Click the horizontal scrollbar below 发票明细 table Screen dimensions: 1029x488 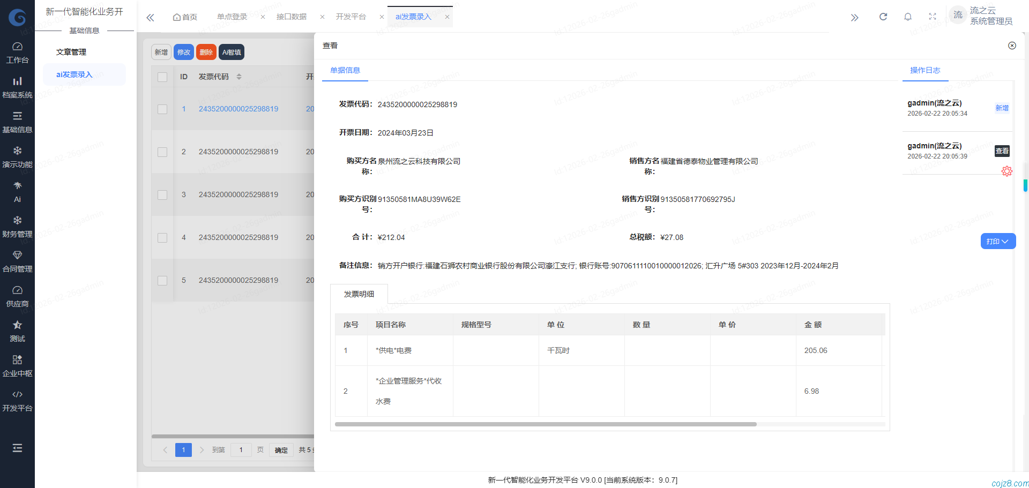545,424
